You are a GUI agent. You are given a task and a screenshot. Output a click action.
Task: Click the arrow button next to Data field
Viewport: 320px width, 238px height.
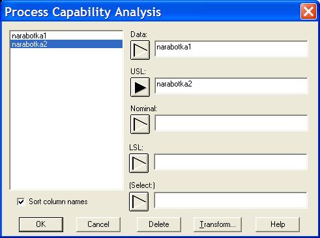point(140,50)
